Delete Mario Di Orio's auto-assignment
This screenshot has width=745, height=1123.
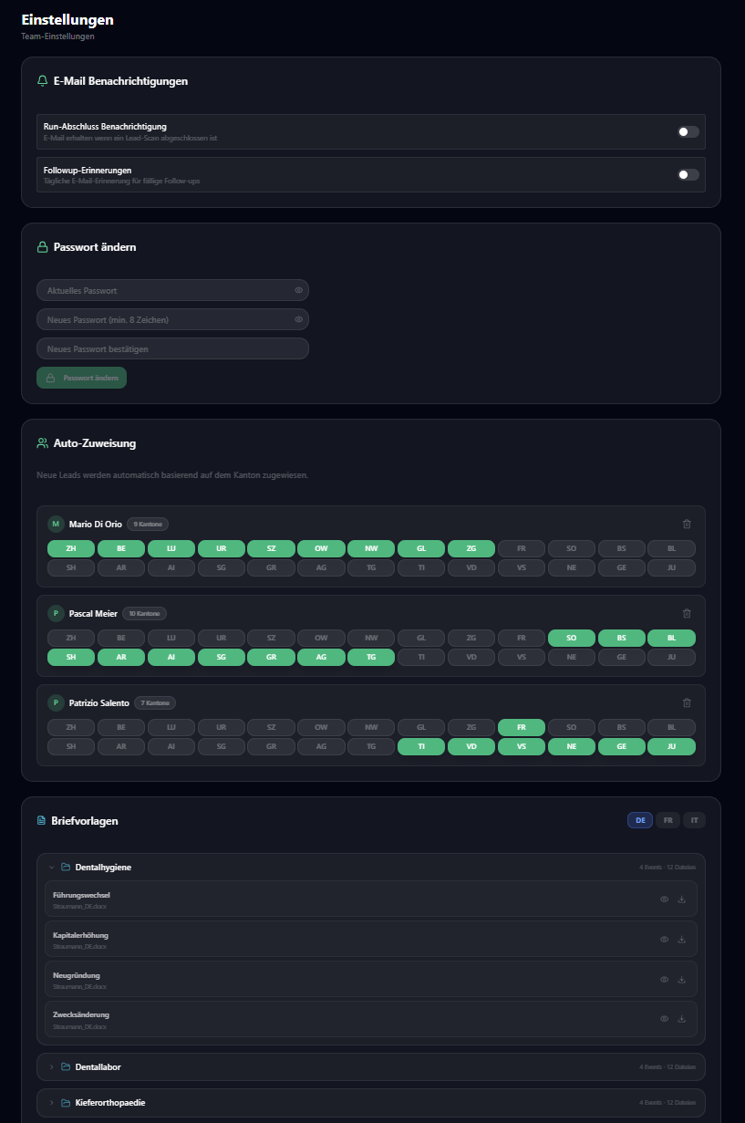[x=687, y=524]
